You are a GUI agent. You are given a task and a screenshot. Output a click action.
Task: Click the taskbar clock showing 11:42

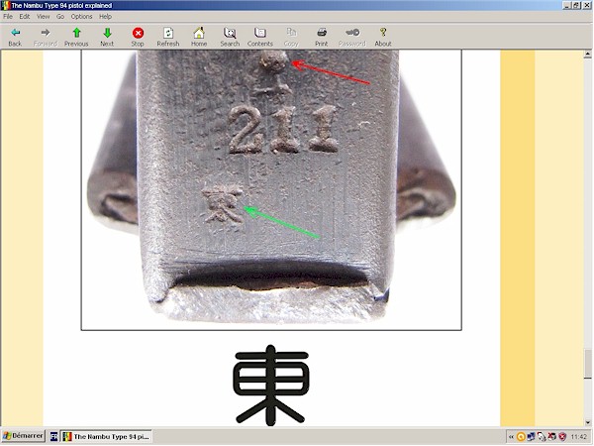pyautogui.click(x=579, y=437)
